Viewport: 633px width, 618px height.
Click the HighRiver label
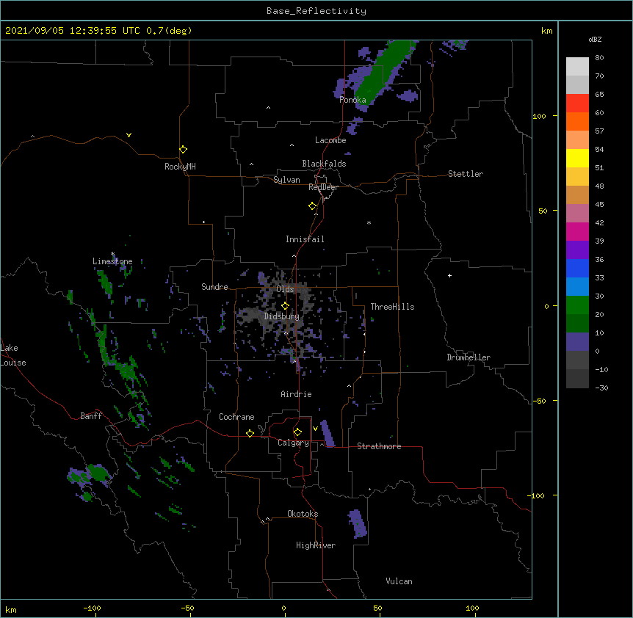pyautogui.click(x=316, y=545)
